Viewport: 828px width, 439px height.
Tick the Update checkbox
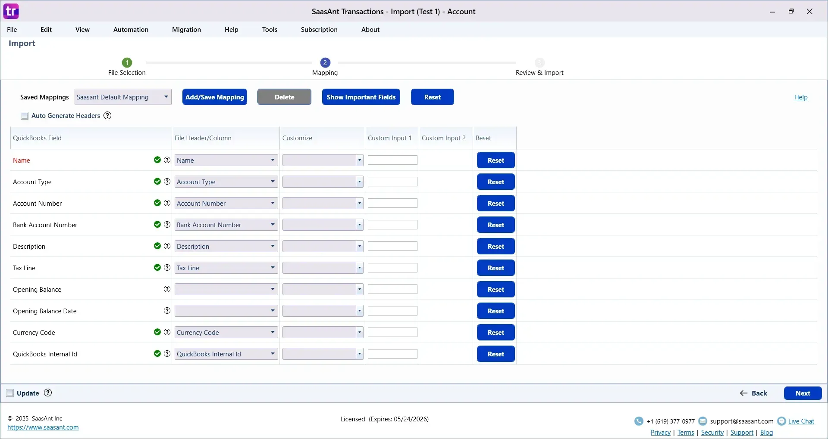point(10,393)
